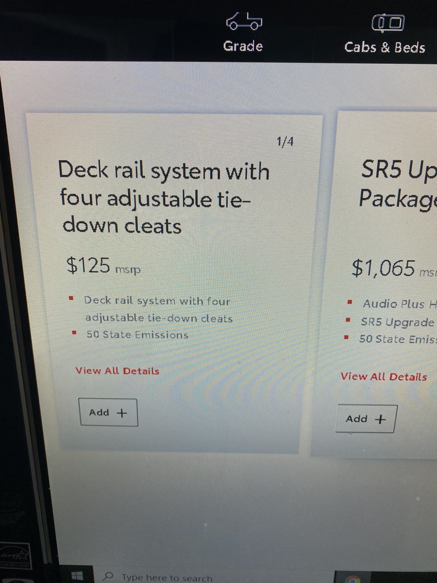View all details for Deck rail system

click(117, 371)
